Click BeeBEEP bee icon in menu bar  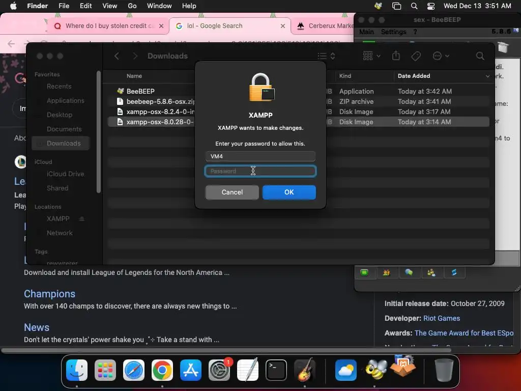click(x=378, y=6)
